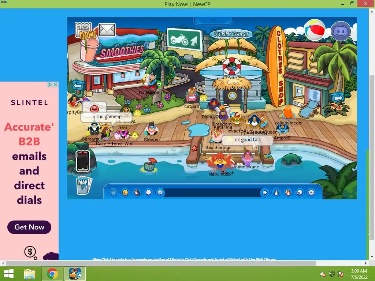Click the vertical page scrollbar

pos(371,158)
